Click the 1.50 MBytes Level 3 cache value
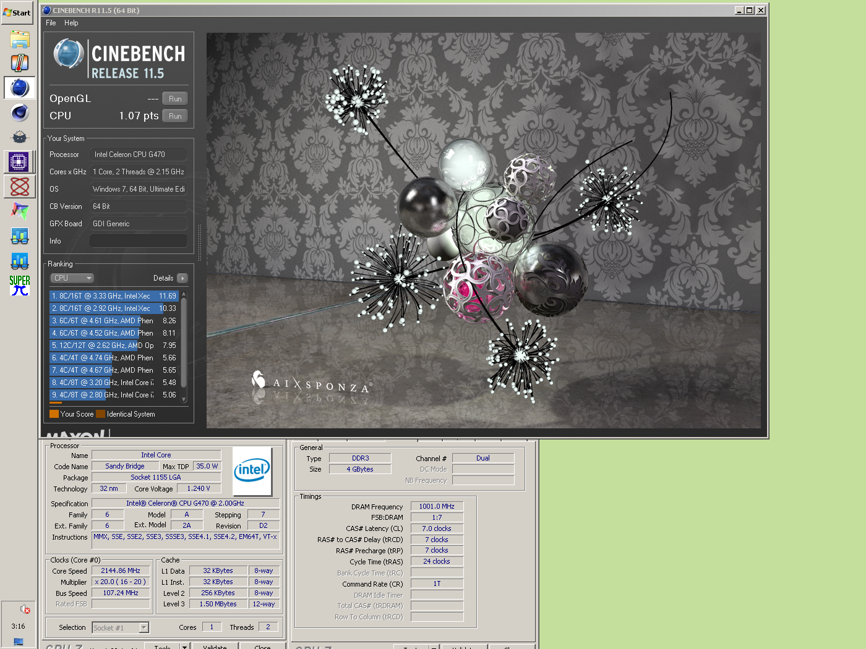The height and width of the screenshot is (649, 866). coord(218,604)
